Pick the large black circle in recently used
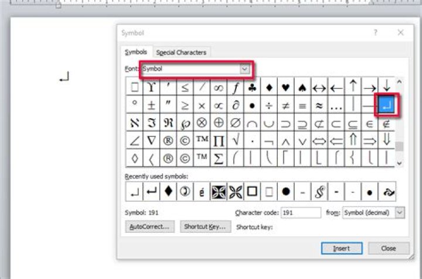The width and height of the screenshot is (422, 279). (x=285, y=191)
